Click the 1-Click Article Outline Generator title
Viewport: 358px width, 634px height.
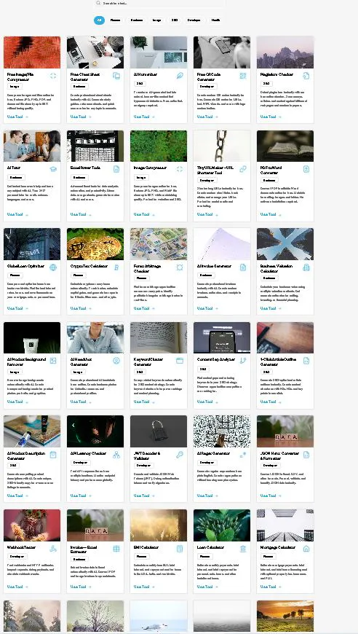coord(278,361)
